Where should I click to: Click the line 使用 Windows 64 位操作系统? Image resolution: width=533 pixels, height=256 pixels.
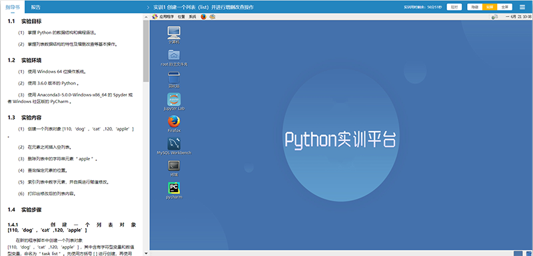pyautogui.click(x=52, y=72)
